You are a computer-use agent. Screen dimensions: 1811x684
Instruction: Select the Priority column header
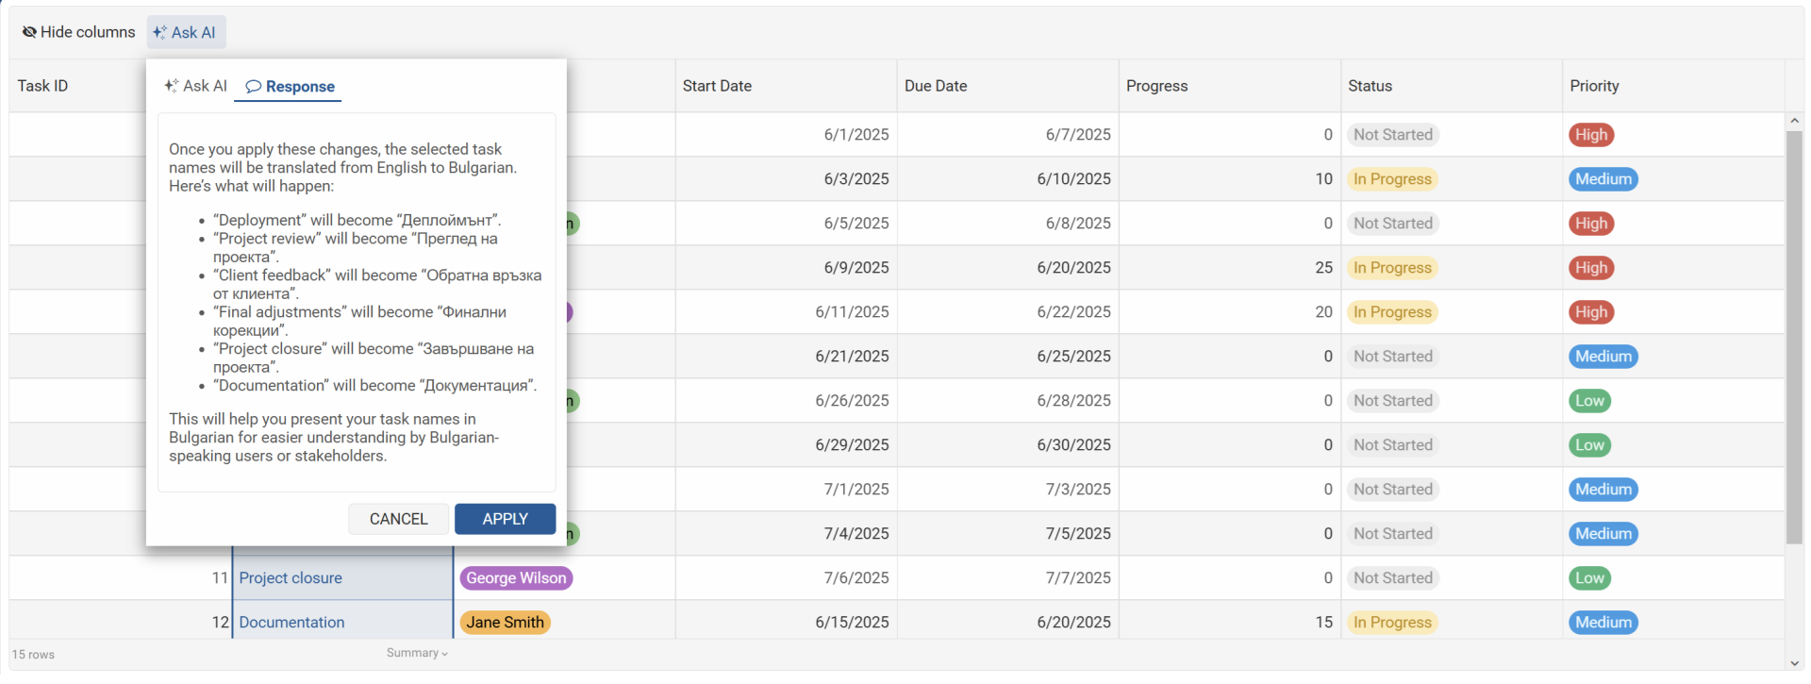[x=1594, y=86]
